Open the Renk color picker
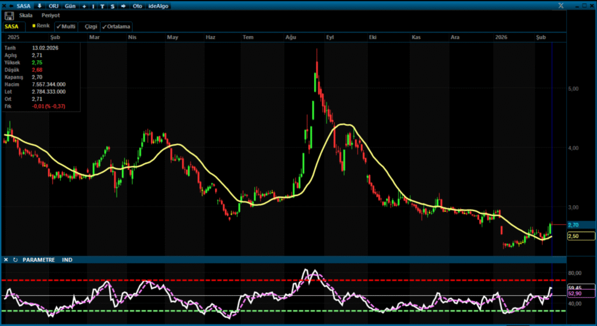Image resolution: width=597 pixels, height=326 pixels. [x=41, y=26]
